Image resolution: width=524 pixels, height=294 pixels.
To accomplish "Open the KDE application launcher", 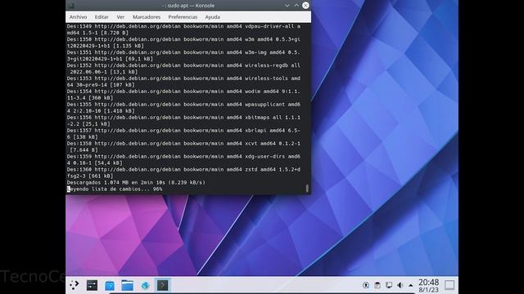I will tap(74, 285).
